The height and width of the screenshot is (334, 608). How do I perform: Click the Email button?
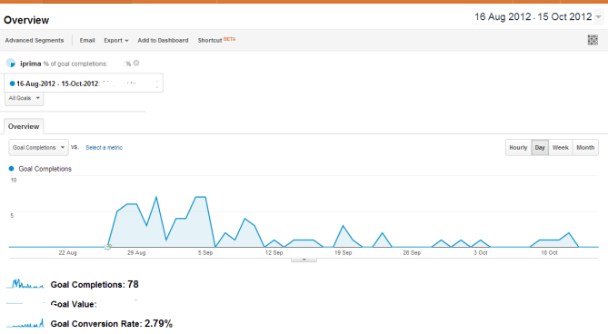pos(87,40)
